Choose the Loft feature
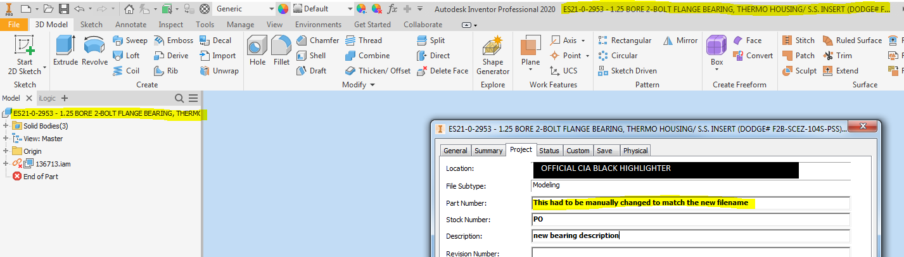904x257 pixels. pos(126,55)
